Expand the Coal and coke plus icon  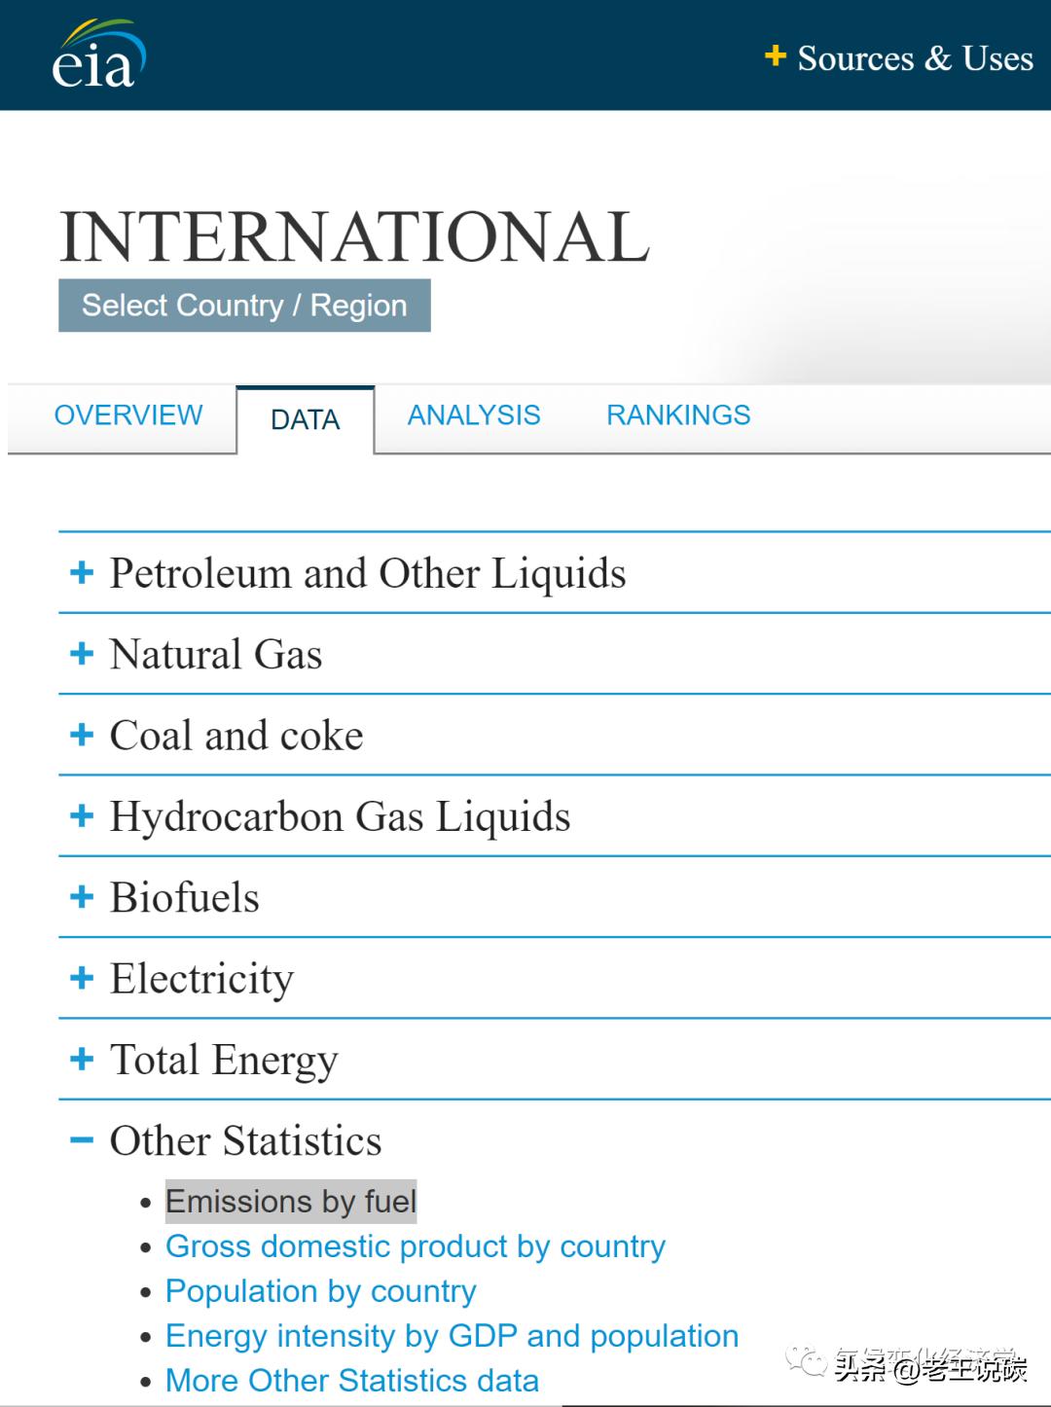[82, 734]
